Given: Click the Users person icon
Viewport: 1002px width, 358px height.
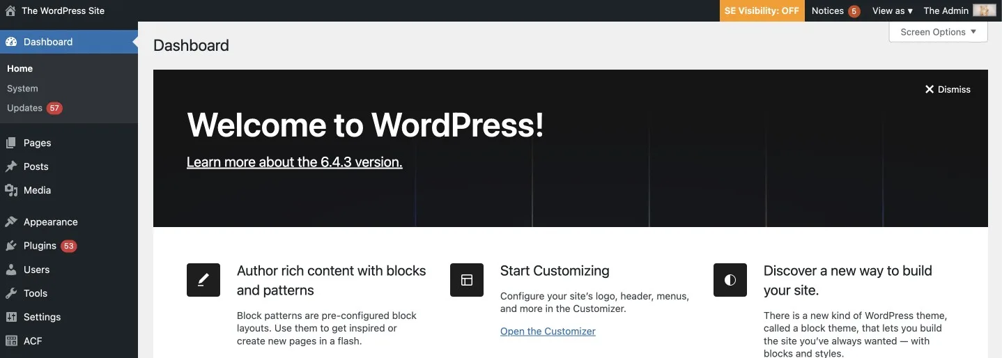Looking at the screenshot, I should click(11, 270).
